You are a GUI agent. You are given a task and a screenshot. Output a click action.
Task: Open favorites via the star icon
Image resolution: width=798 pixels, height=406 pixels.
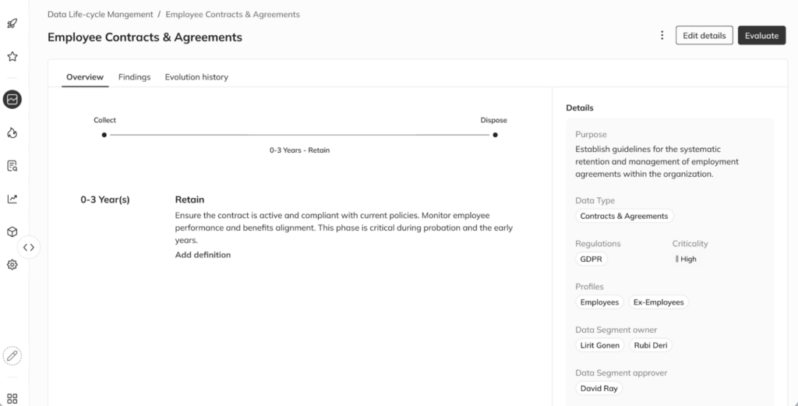[12, 57]
